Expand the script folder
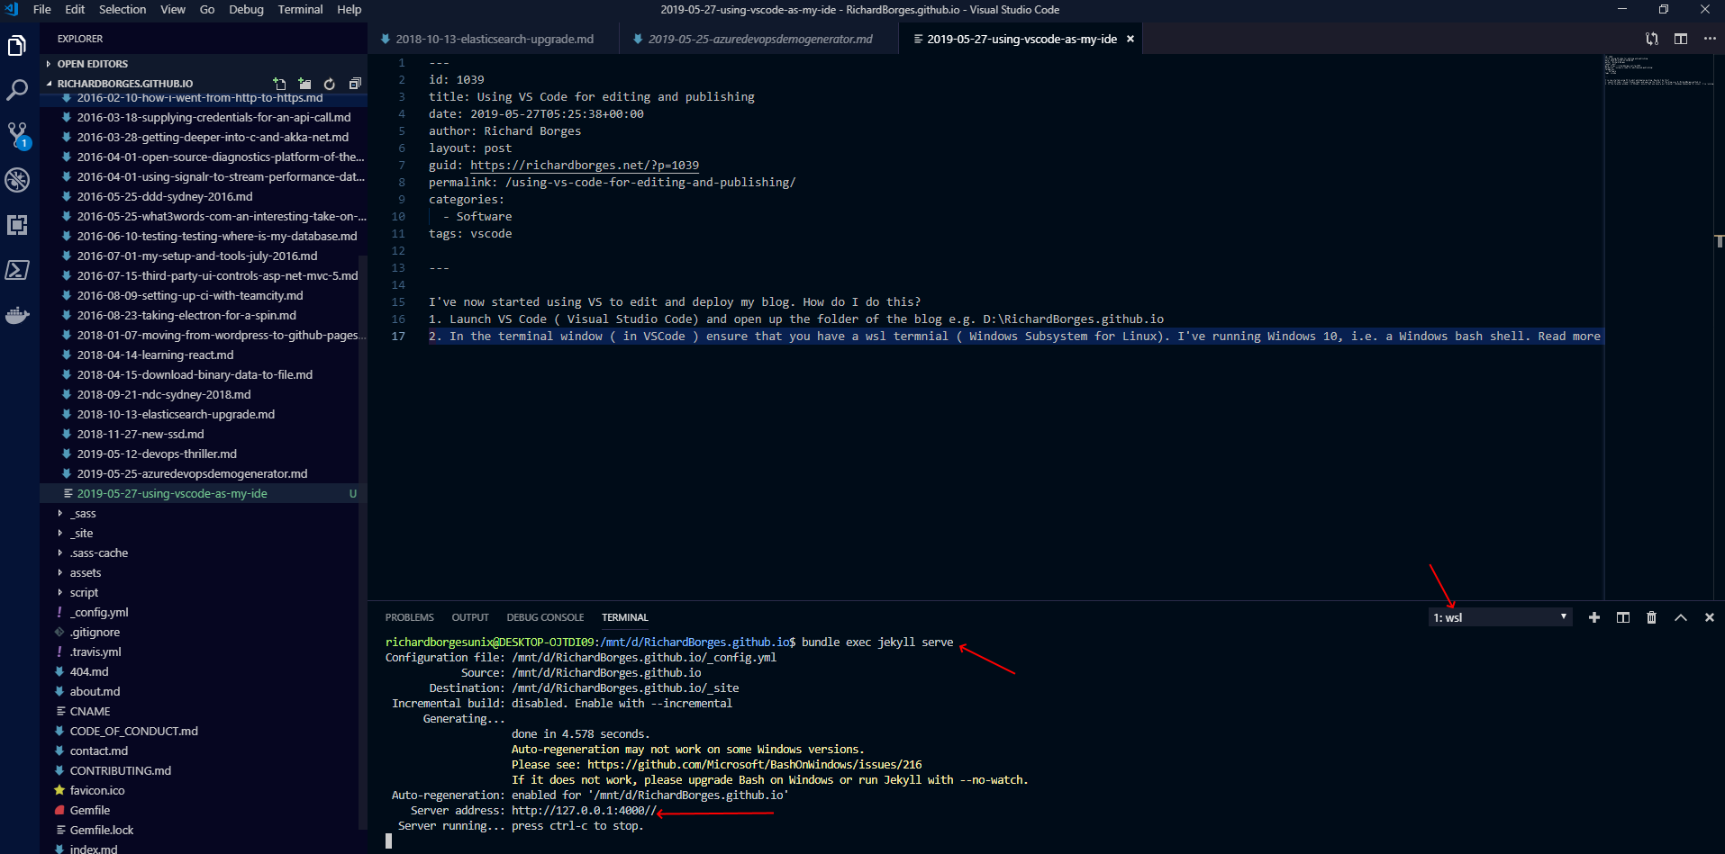This screenshot has height=854, width=1725. [x=84, y=592]
